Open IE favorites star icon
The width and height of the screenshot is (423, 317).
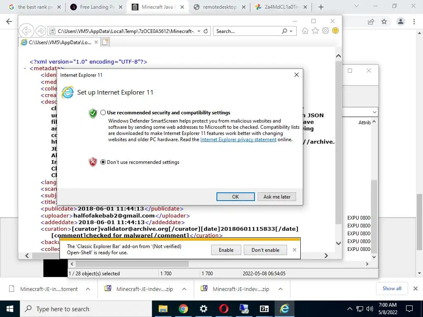click(x=315, y=31)
